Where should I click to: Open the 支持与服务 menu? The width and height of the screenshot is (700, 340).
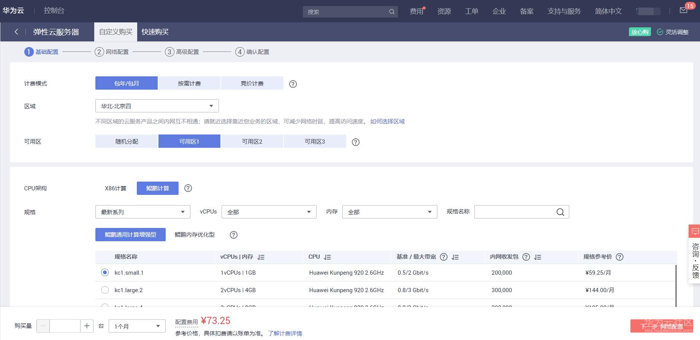(x=564, y=11)
